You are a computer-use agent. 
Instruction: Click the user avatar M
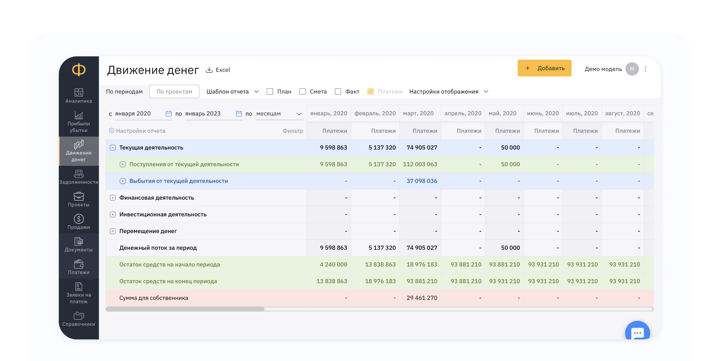coord(632,69)
